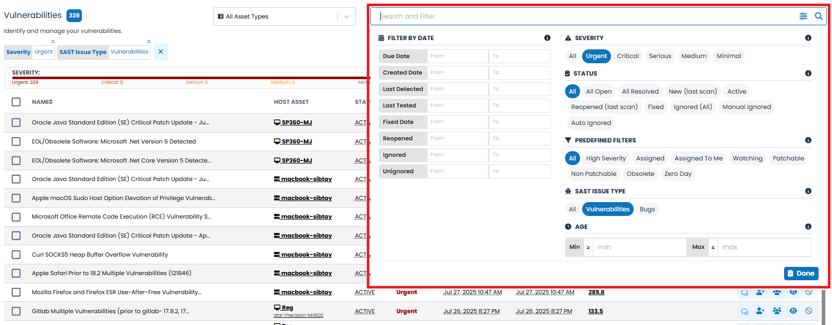Click assign-user icon in the Gitlab row
The image size is (832, 325).
760,311
